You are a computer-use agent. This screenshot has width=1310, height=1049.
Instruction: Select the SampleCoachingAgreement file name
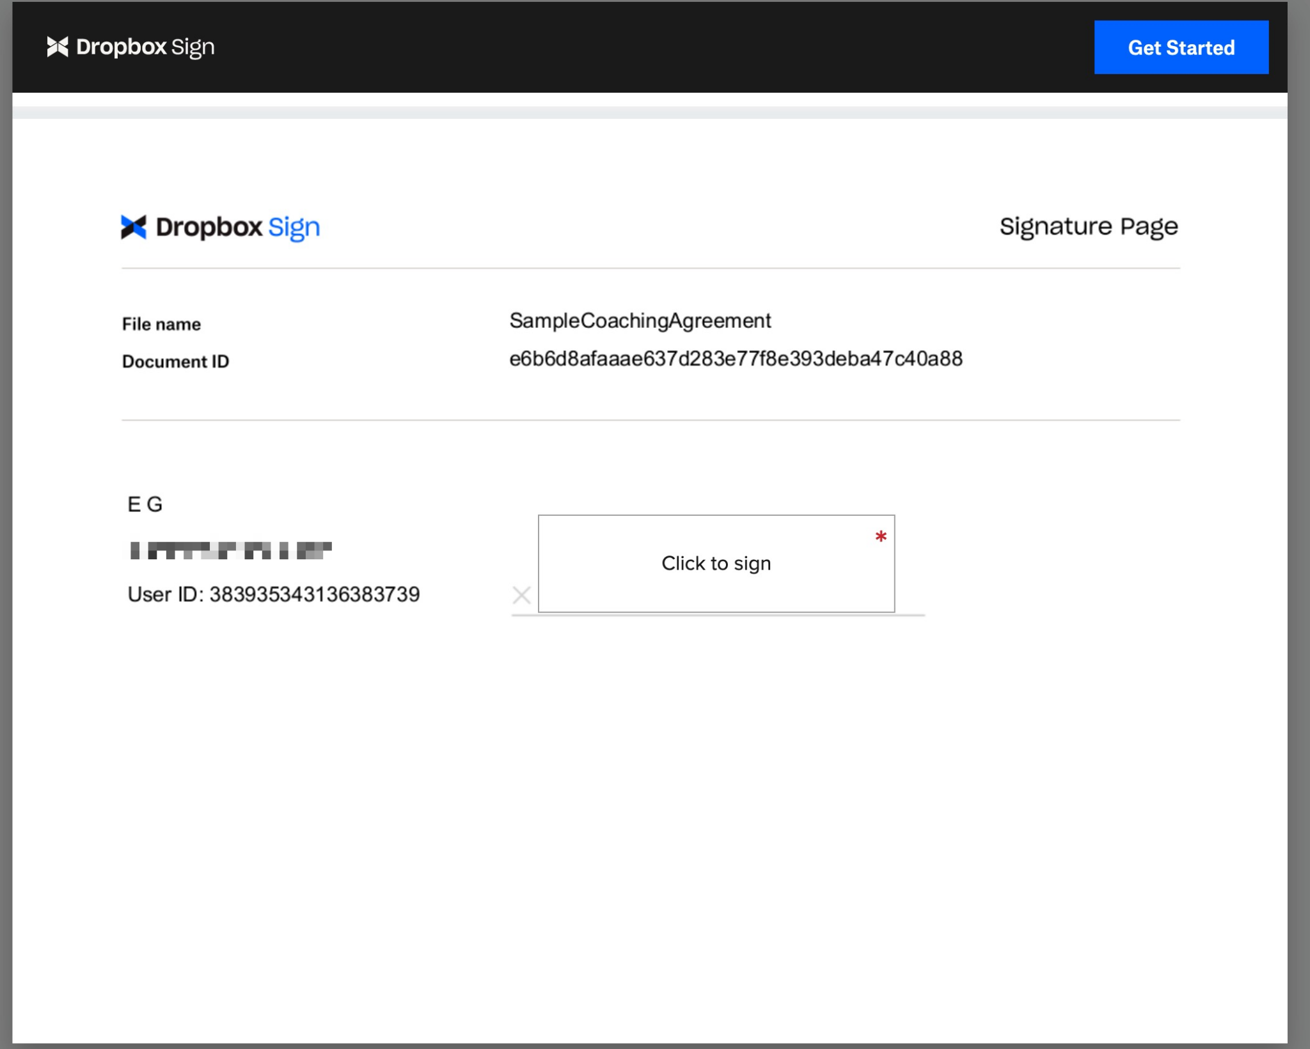click(x=640, y=320)
